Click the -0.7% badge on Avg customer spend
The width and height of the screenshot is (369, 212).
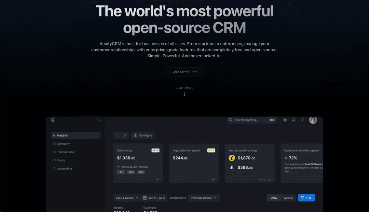pyautogui.click(x=211, y=151)
